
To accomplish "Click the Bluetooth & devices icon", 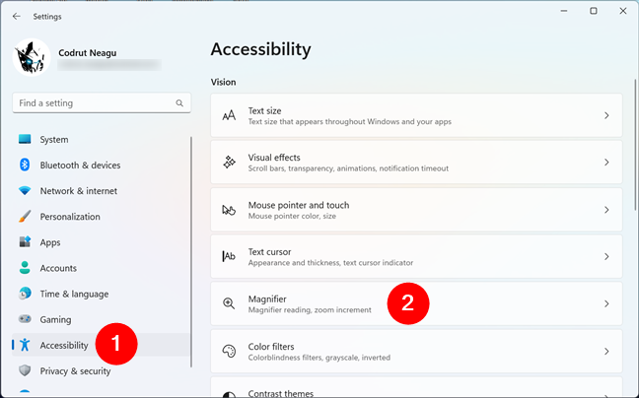I will click(x=25, y=166).
